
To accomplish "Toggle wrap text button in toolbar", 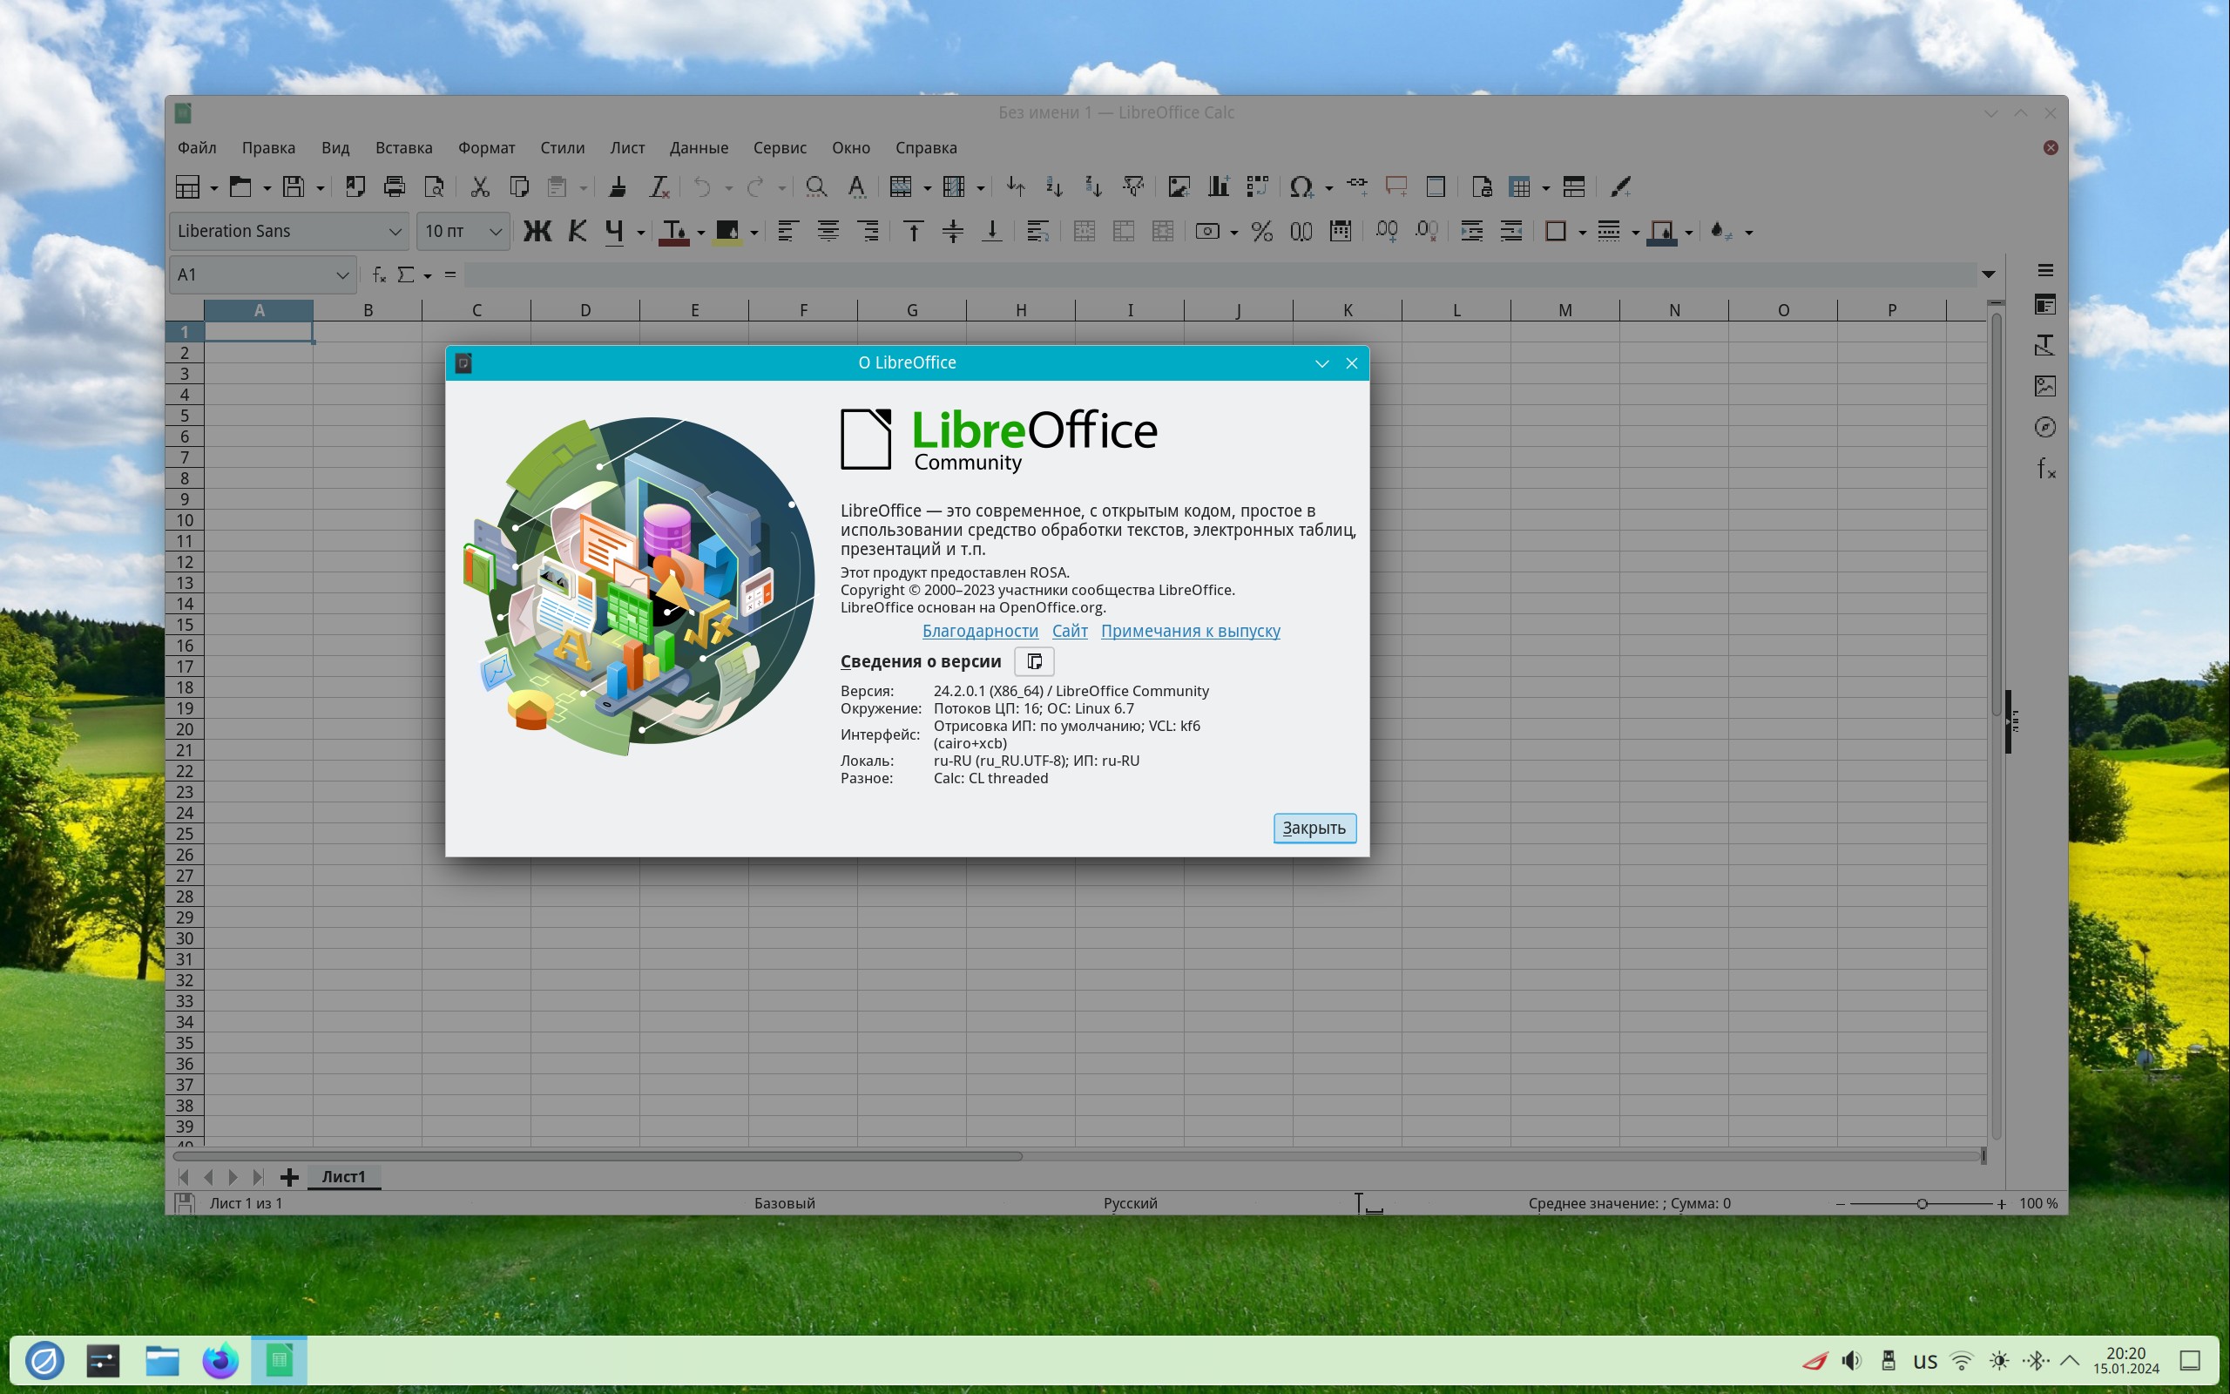I will tap(1037, 232).
